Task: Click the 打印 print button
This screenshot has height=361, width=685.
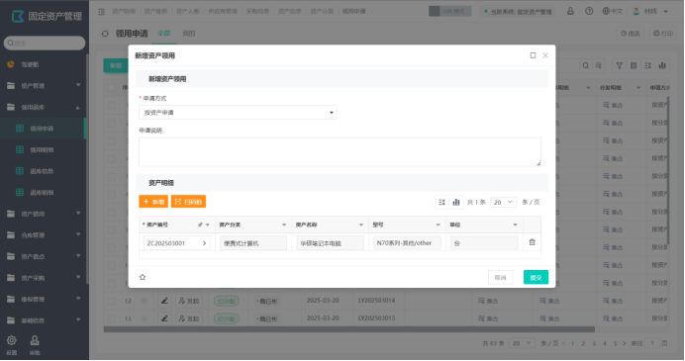Action: (662, 34)
